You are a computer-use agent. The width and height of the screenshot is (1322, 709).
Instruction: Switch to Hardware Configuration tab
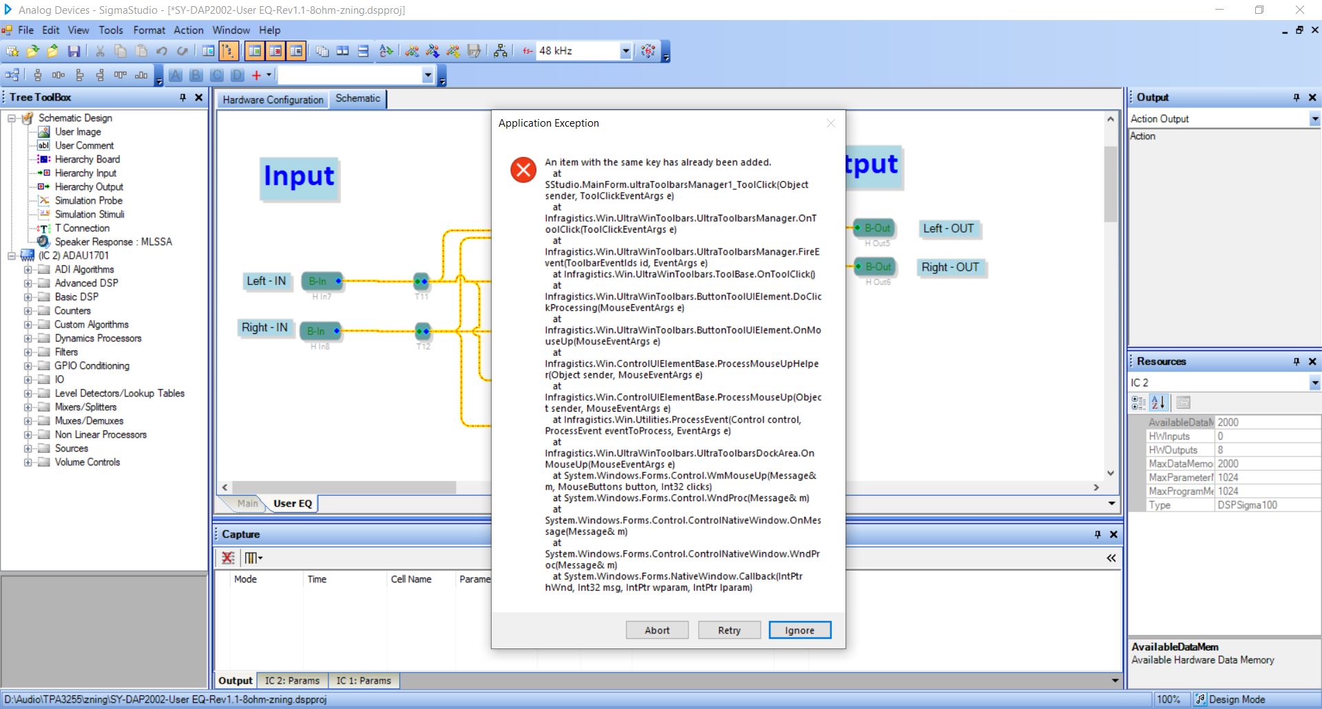click(x=273, y=100)
